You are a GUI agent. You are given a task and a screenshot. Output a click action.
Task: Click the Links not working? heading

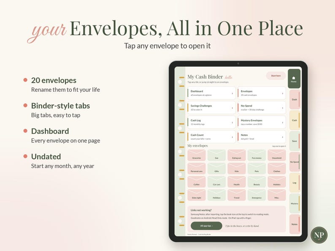pos(201,210)
